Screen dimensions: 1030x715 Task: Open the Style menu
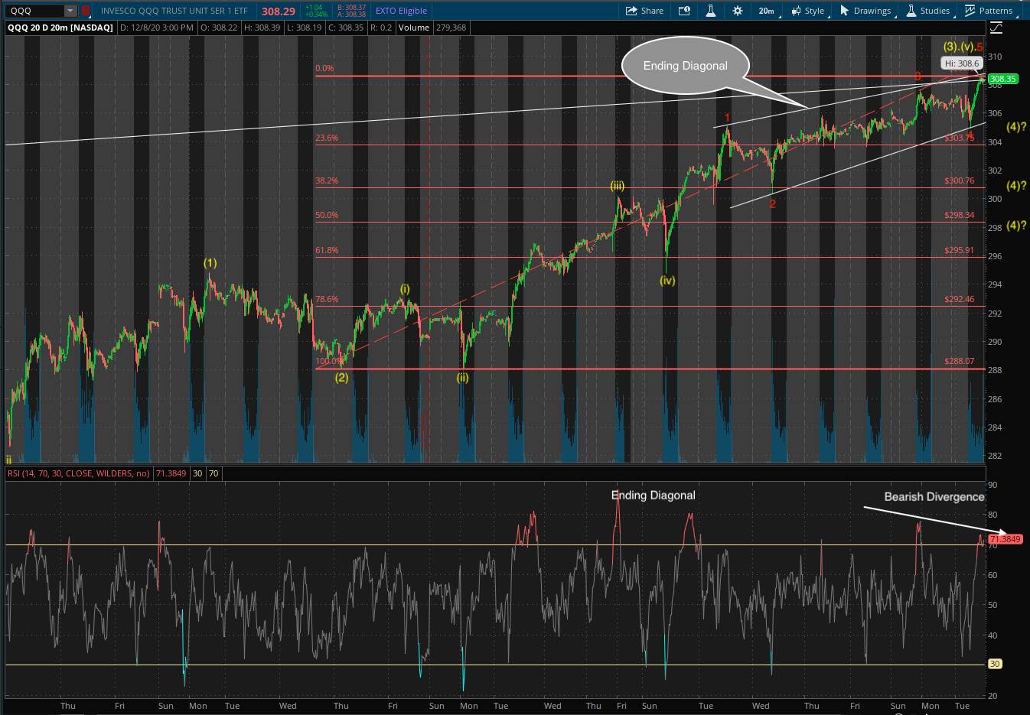[807, 11]
